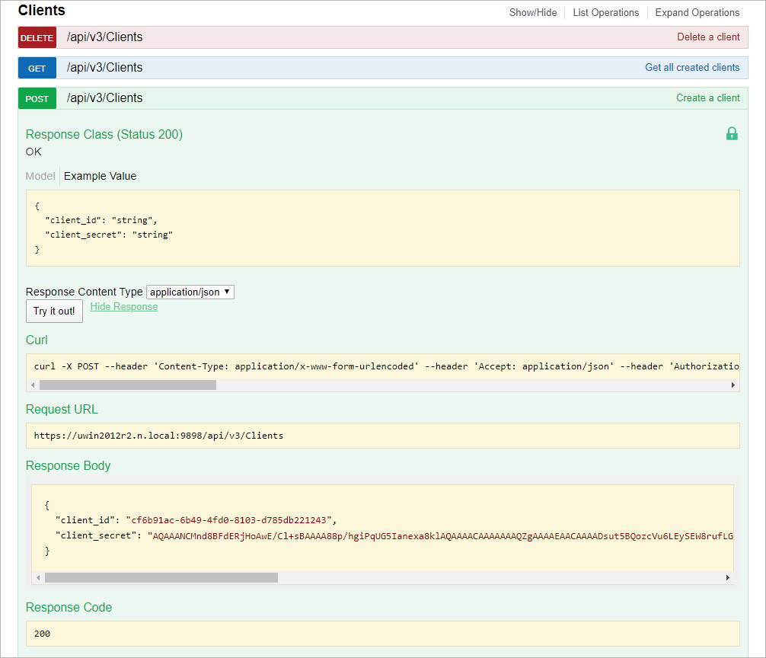Click the Request URL heading
This screenshot has height=658, width=766.
point(62,410)
